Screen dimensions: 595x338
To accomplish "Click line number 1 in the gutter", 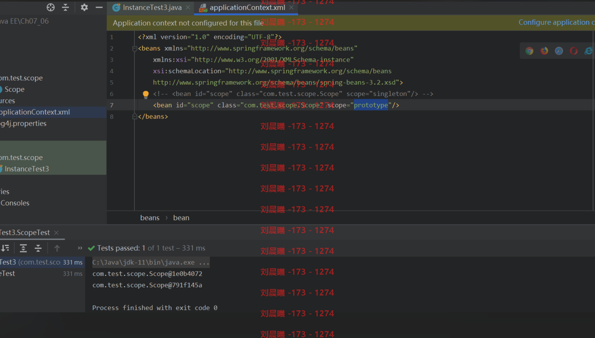I will pos(111,37).
